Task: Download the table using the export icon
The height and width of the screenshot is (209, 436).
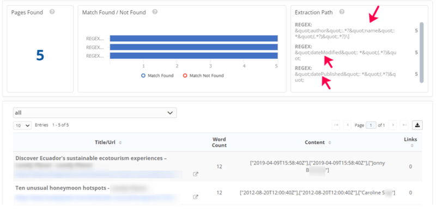Action: tap(417, 125)
